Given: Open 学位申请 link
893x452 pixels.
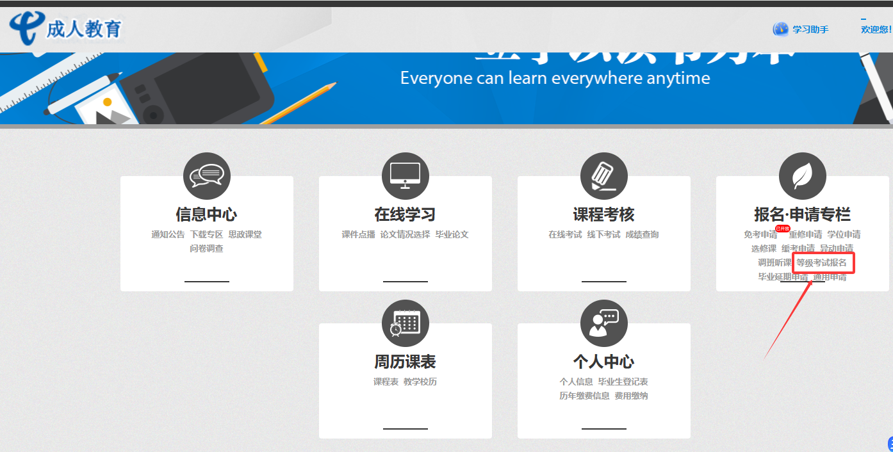Looking at the screenshot, I should point(844,234).
